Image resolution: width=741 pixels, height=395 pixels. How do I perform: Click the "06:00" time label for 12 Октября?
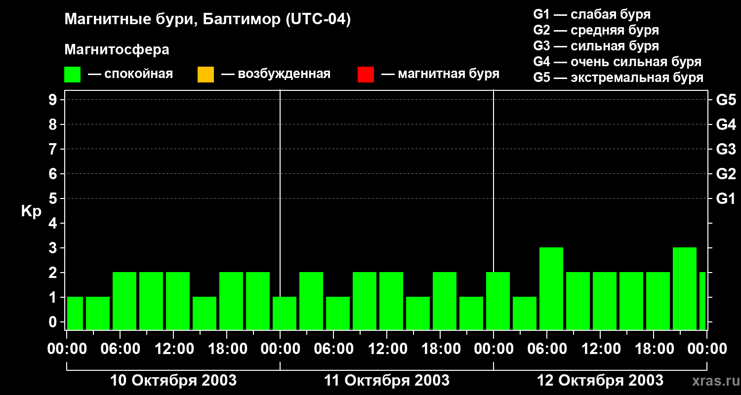coord(547,349)
